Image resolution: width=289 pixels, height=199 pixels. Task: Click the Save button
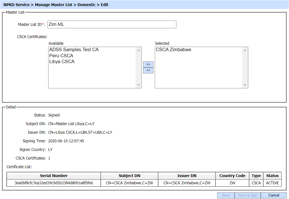[226, 195]
